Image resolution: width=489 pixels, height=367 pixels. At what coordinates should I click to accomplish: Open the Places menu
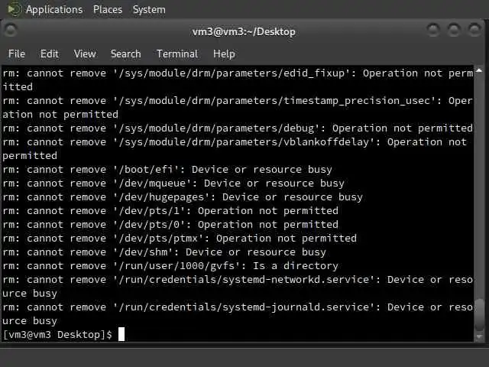pos(108,9)
